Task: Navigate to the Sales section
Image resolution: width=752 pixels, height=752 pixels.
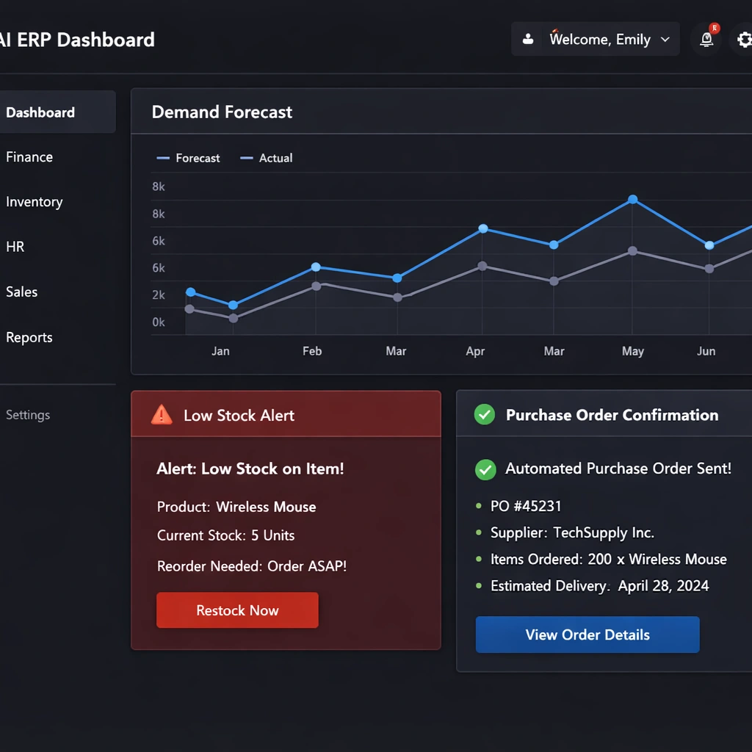Action: tap(22, 292)
